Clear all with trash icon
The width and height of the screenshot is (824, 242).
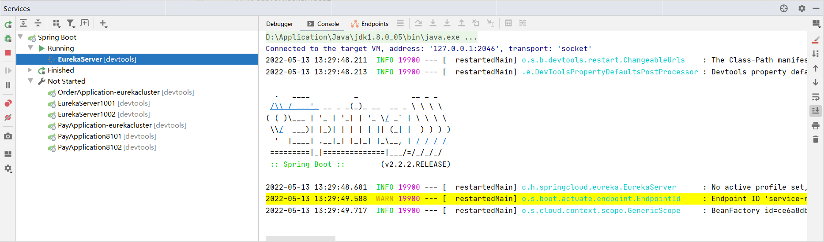point(816,139)
